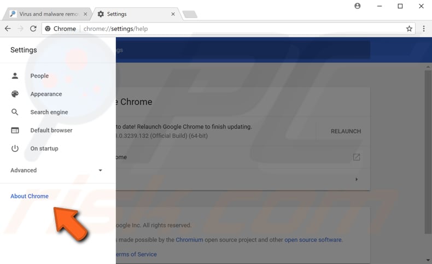This screenshot has width=432, height=264.
Task: Open the Chrome three-dot menu
Action: pos(424,28)
